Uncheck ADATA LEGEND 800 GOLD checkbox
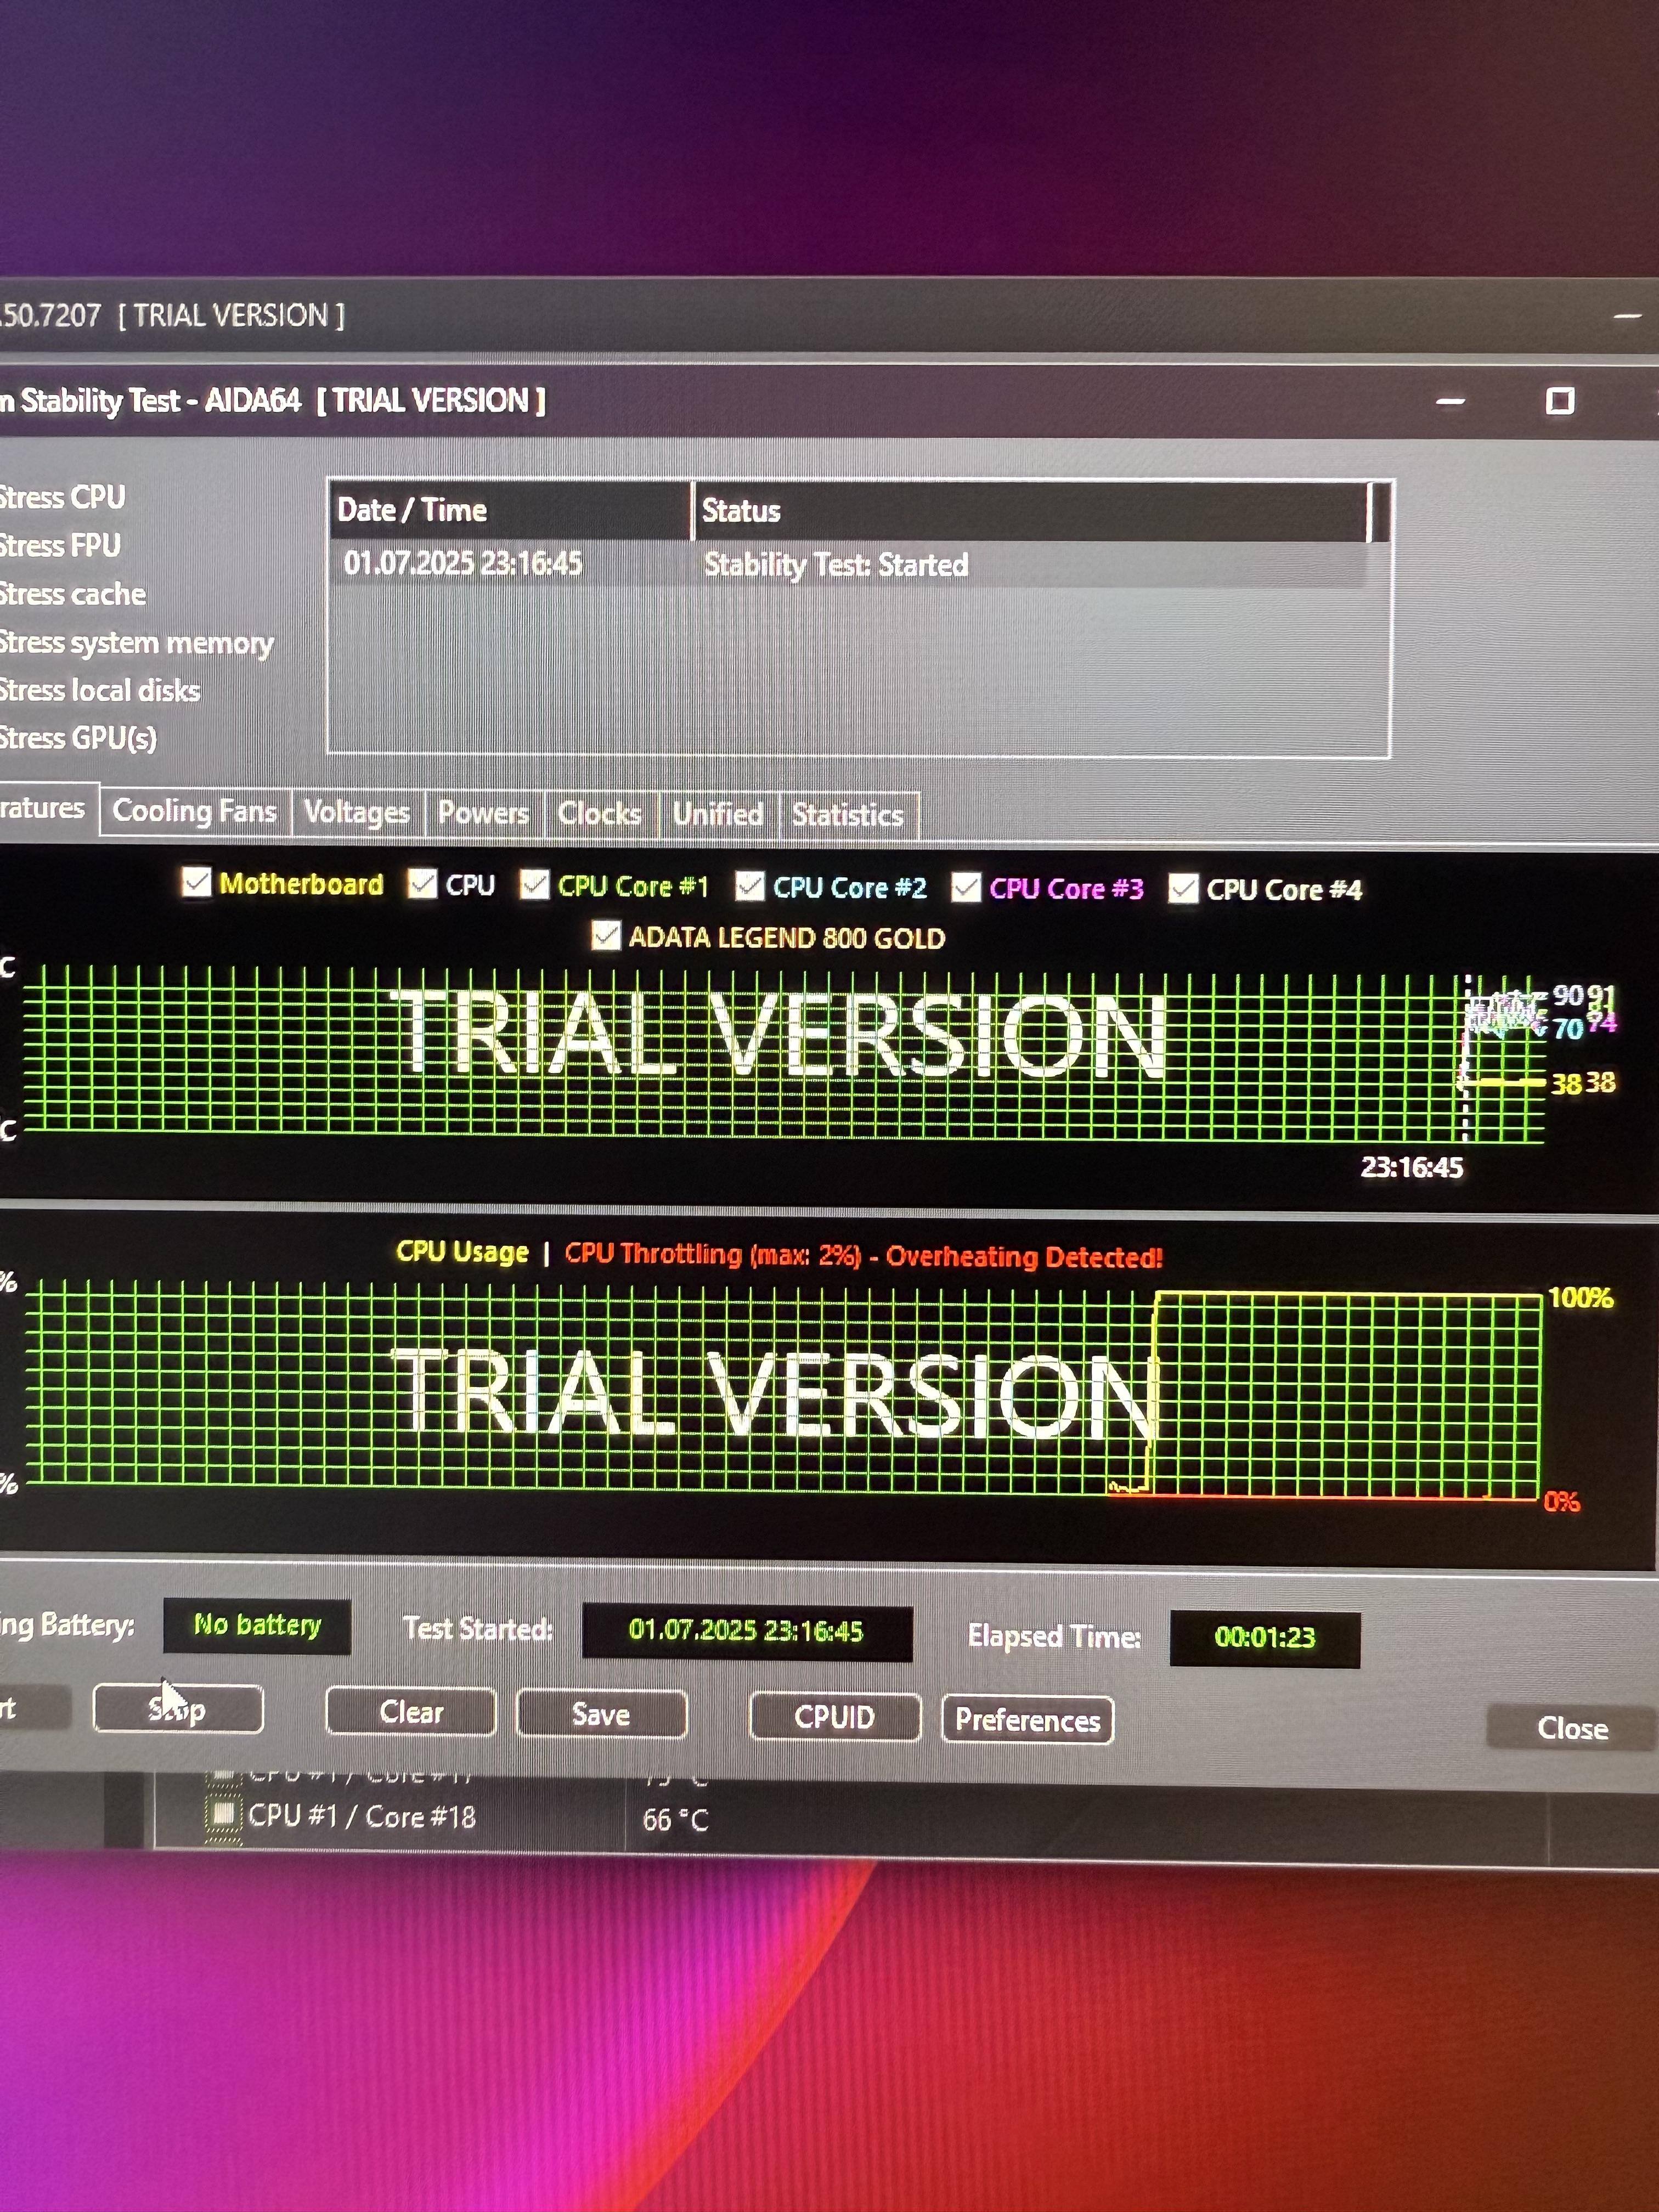This screenshot has height=2212, width=1659. click(x=606, y=936)
